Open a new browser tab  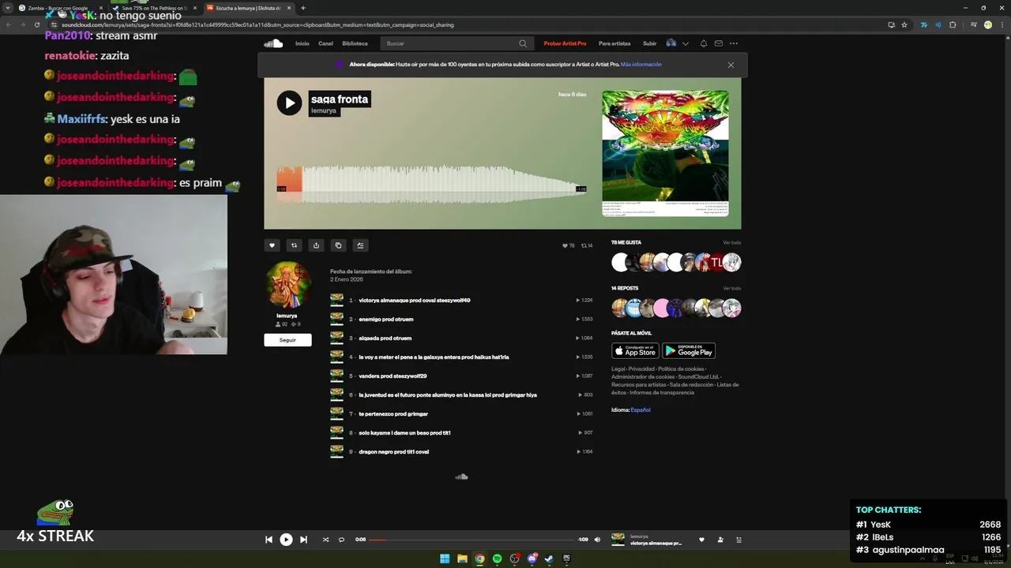point(303,8)
